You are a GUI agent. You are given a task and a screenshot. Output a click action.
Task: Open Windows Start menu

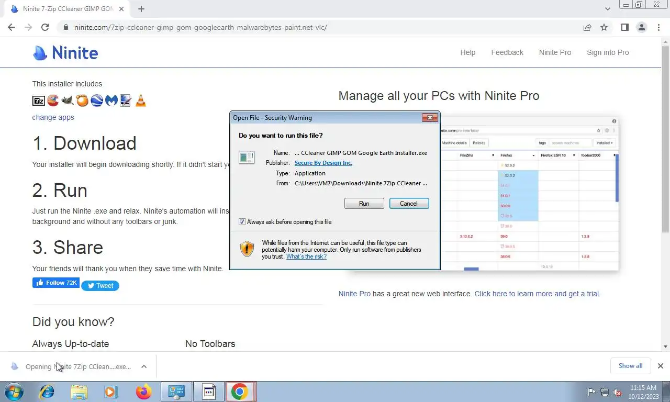(14, 392)
